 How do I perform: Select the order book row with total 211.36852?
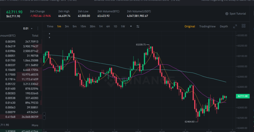coord(21,65)
